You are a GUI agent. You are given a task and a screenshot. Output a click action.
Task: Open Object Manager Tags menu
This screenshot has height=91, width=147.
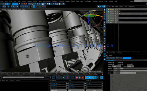[x=126, y=7]
